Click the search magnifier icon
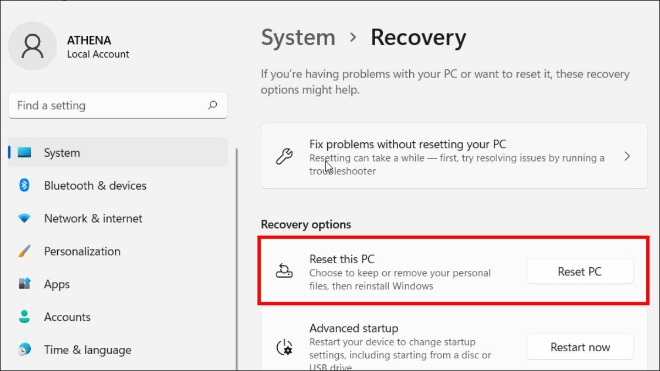 (212, 105)
